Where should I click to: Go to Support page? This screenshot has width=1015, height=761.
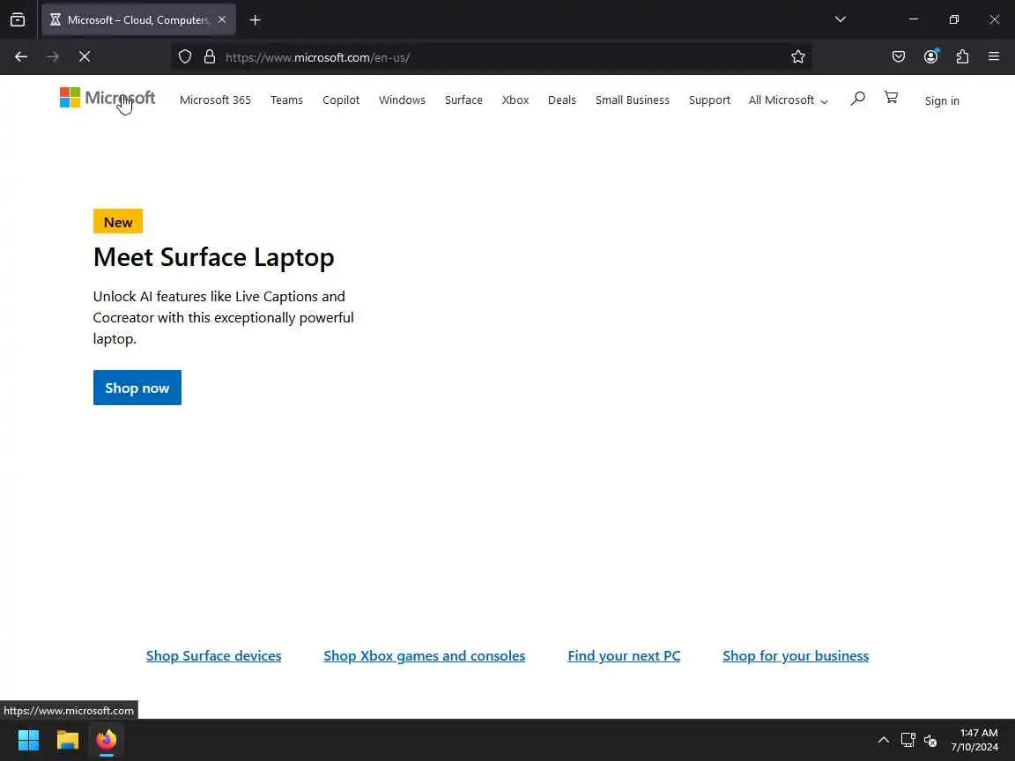click(709, 100)
